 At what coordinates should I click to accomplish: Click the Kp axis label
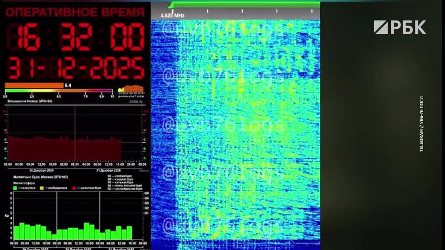tap(7, 216)
